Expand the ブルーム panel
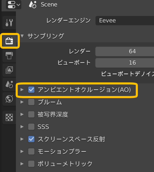This screenshot has height=172, width=154. pos(22,102)
